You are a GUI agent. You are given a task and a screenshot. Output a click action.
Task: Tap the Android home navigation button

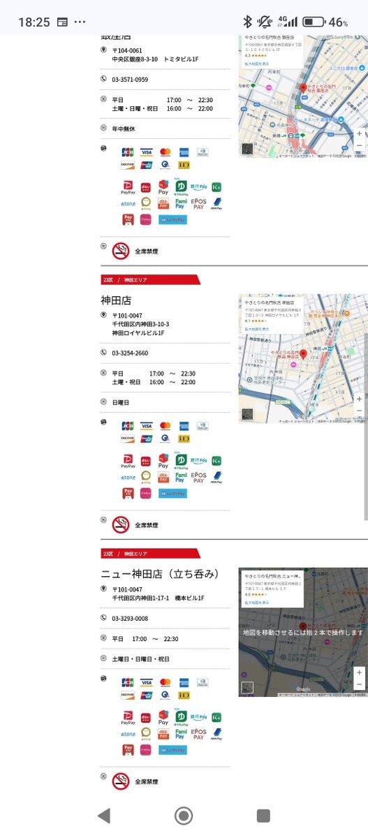[x=184, y=815]
